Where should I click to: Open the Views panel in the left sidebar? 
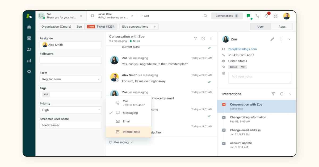(29, 38)
